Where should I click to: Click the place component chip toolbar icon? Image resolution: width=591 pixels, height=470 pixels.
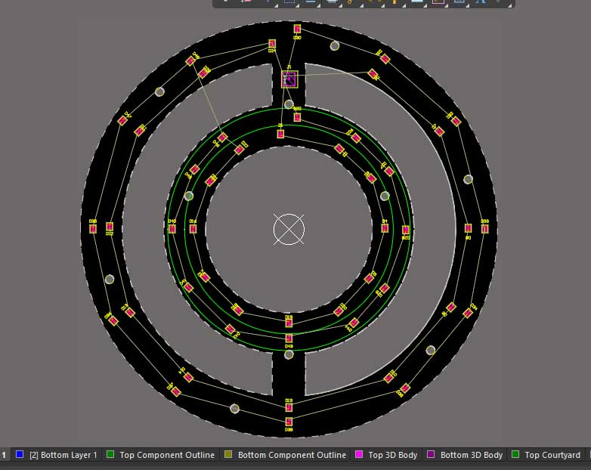point(331,2)
